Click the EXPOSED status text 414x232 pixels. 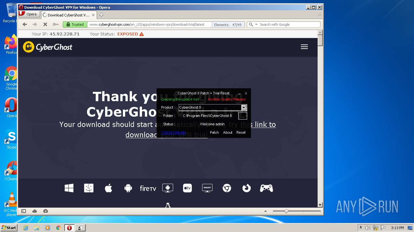click(x=128, y=34)
